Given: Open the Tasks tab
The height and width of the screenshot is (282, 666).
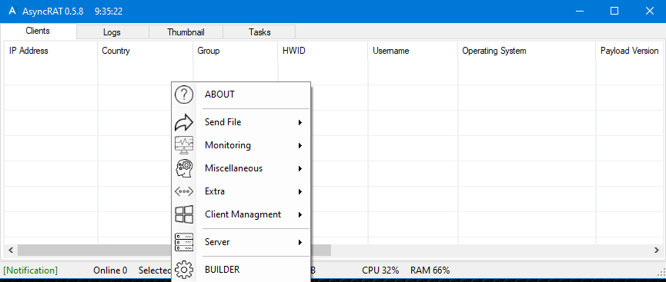Looking at the screenshot, I should (259, 32).
